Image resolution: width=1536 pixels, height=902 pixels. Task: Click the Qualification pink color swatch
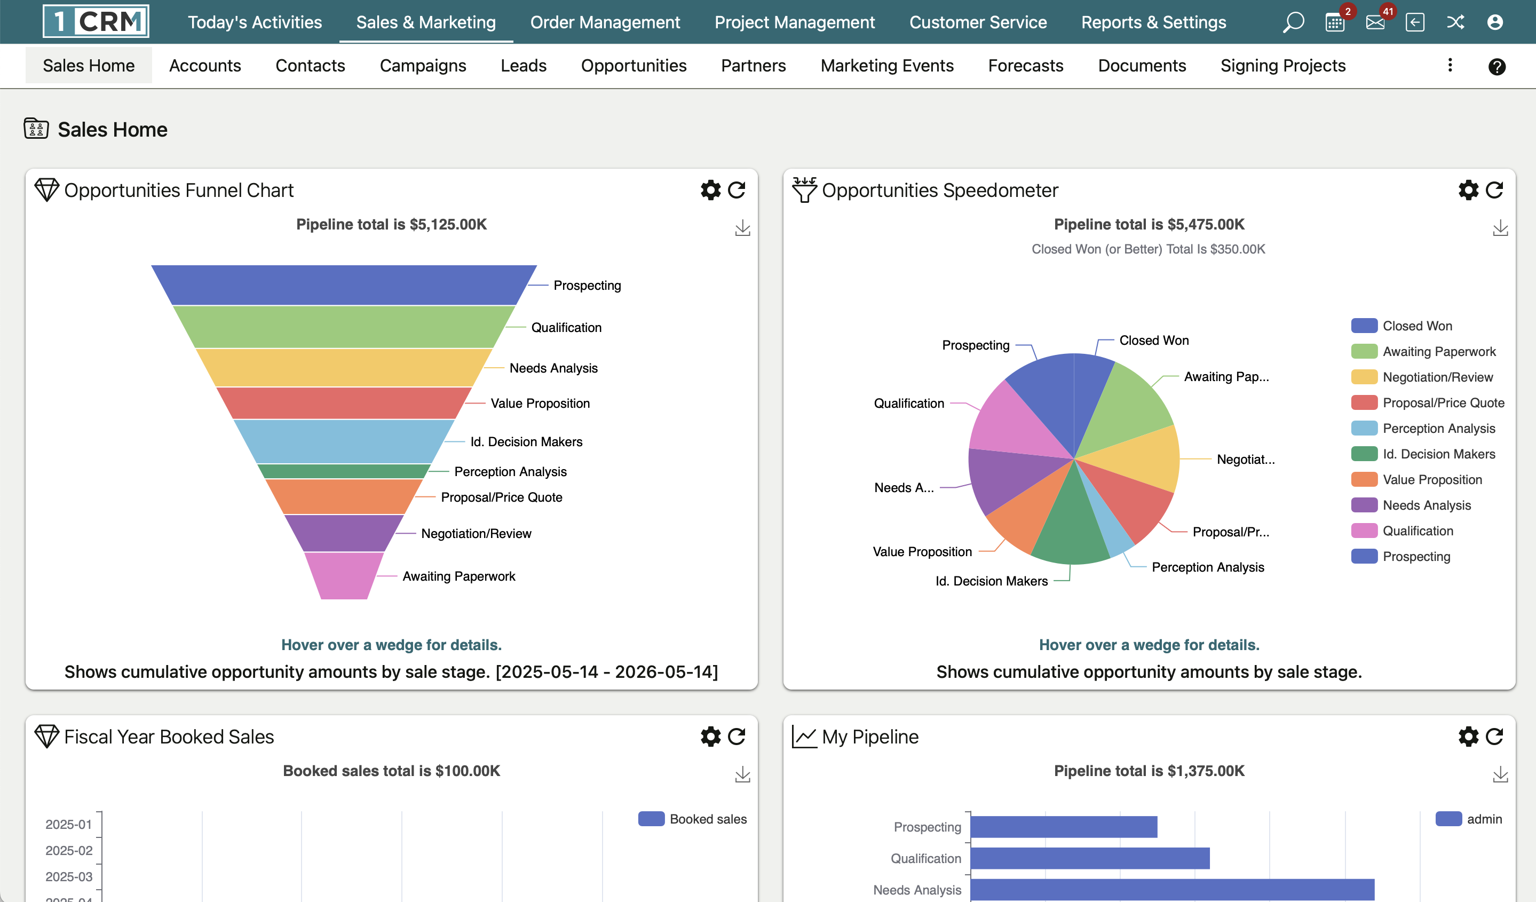pyautogui.click(x=1364, y=530)
